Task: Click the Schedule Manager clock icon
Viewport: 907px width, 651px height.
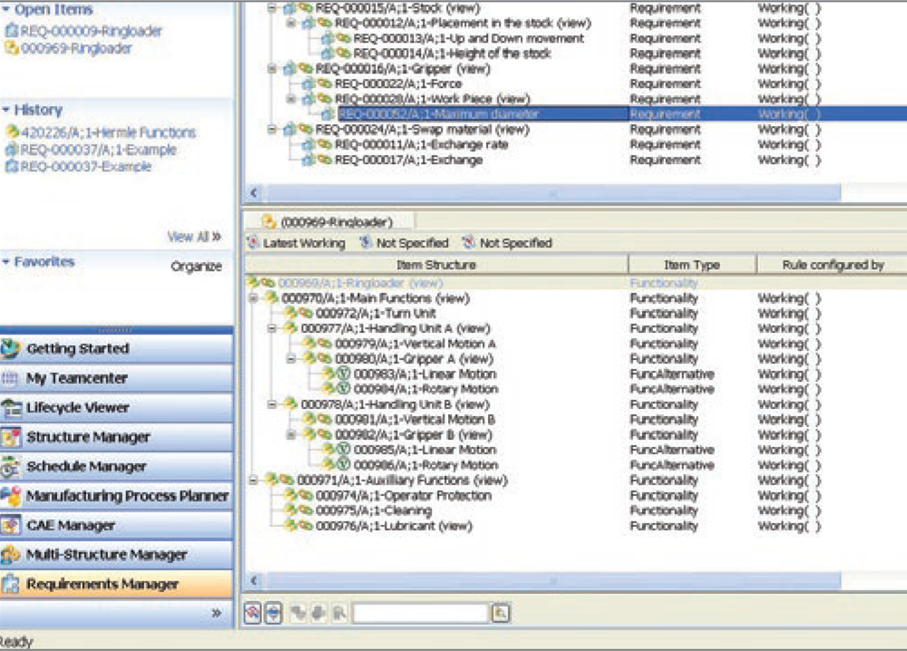Action: [11, 467]
